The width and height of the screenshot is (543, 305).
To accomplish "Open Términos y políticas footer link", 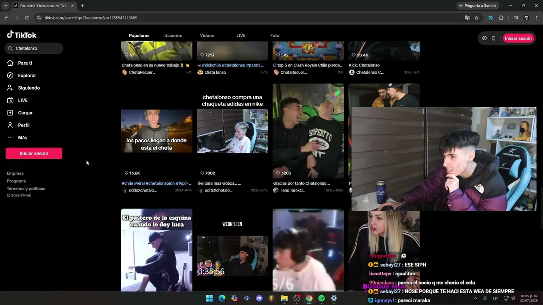I will [26, 189].
